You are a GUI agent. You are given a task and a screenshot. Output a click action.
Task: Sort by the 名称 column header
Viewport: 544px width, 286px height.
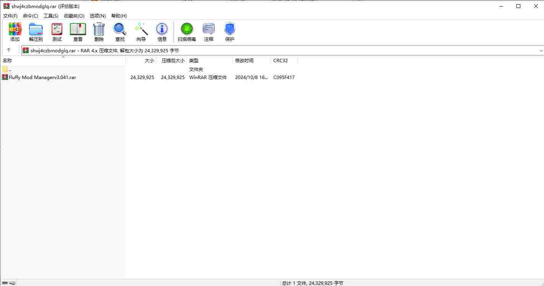[63, 60]
